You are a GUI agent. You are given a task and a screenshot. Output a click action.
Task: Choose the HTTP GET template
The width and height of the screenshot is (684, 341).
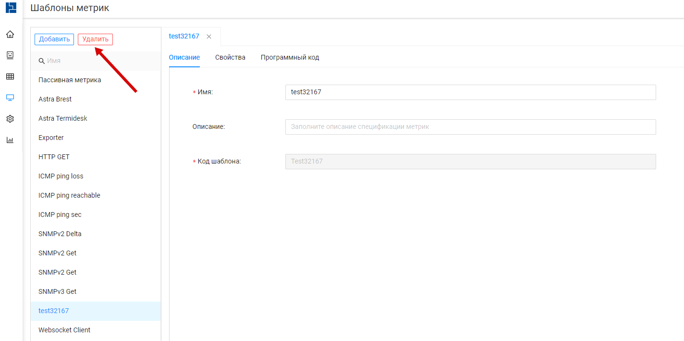pyautogui.click(x=54, y=157)
